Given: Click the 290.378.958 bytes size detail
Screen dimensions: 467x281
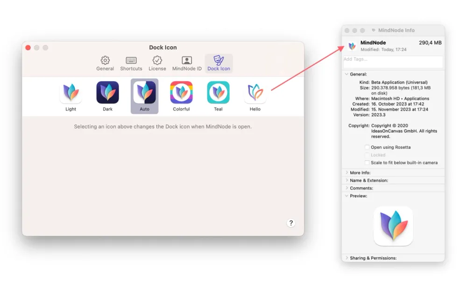Looking at the screenshot, I should (401, 91).
